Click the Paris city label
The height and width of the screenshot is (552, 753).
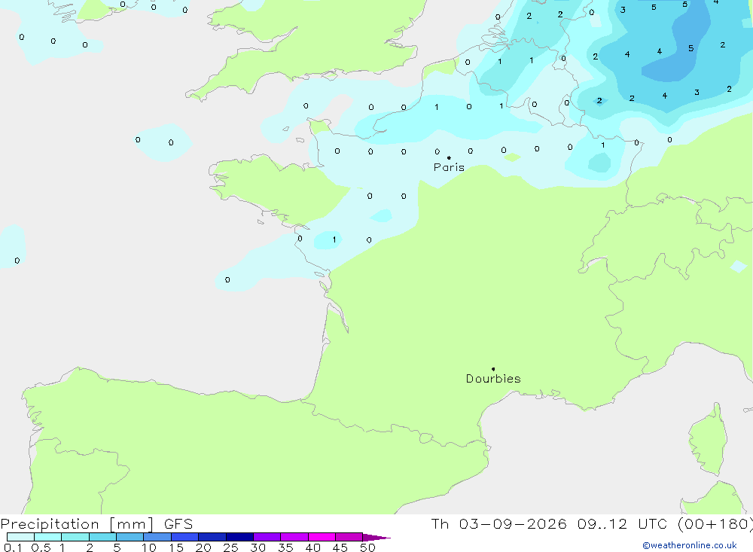click(449, 167)
